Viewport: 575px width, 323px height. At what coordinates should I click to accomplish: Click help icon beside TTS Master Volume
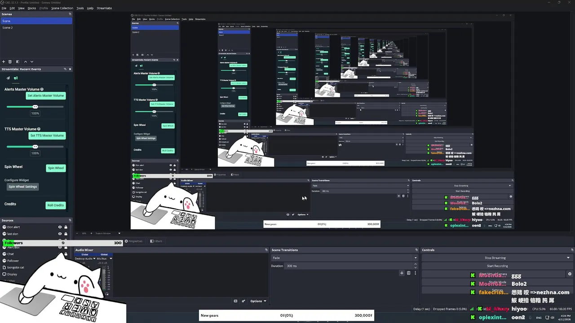39,129
